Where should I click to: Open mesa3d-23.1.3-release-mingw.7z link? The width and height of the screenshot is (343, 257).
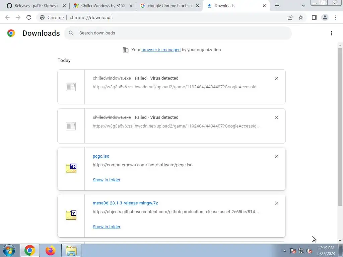tap(125, 203)
